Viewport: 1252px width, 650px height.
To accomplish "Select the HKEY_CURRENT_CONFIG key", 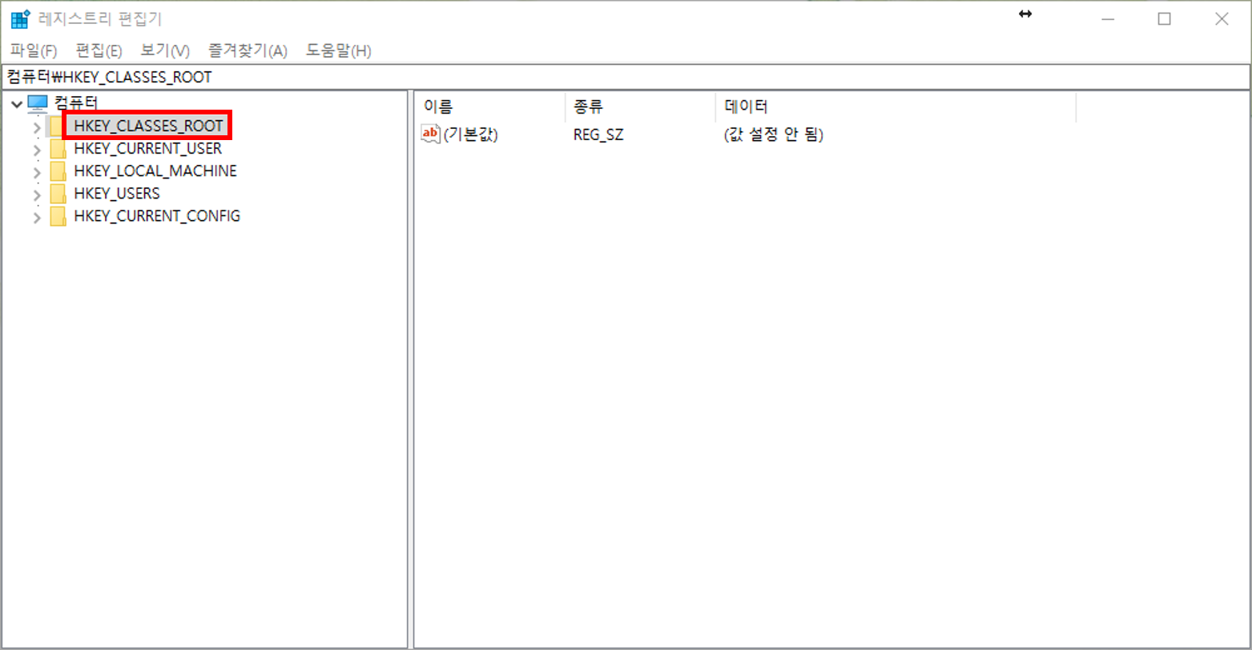I will (156, 216).
